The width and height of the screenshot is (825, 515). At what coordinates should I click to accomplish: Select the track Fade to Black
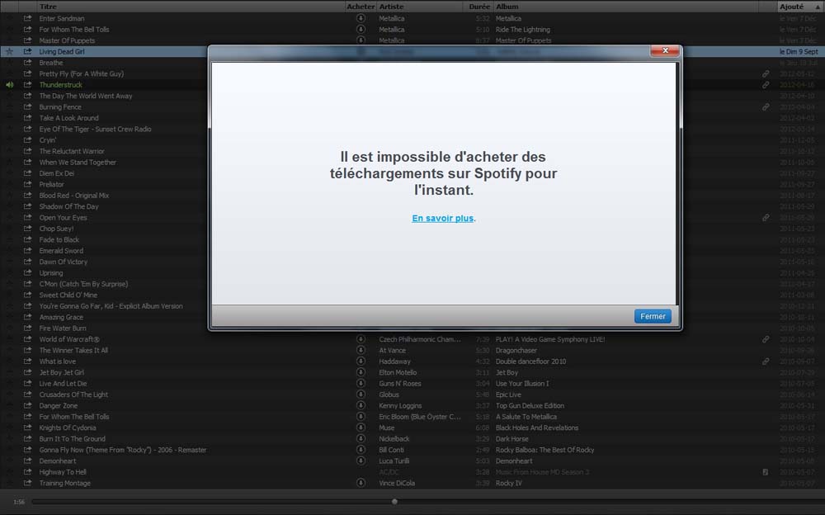point(59,239)
